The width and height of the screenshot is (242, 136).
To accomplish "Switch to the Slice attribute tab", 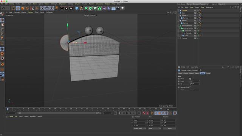I will pos(202,73).
